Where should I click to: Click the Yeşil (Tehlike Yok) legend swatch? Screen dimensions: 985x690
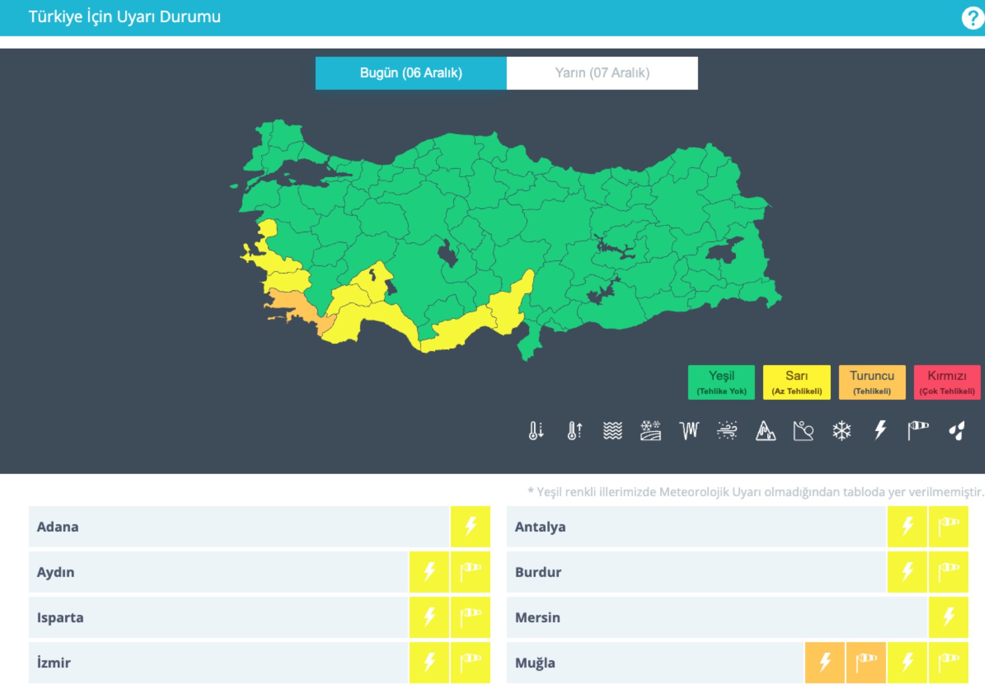pyautogui.click(x=721, y=382)
